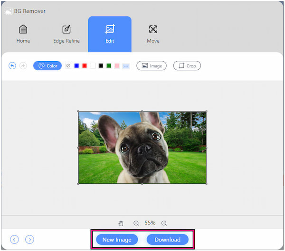Click the Download button
Image resolution: width=285 pixels, height=251 pixels.
[167, 240]
